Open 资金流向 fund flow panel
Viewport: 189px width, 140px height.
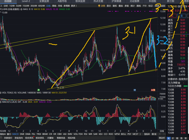tap(19, 138)
